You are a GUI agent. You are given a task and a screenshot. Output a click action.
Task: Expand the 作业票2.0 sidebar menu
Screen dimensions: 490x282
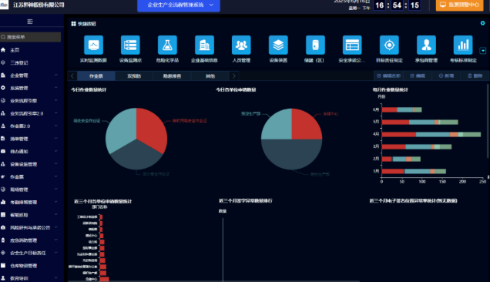click(x=30, y=126)
